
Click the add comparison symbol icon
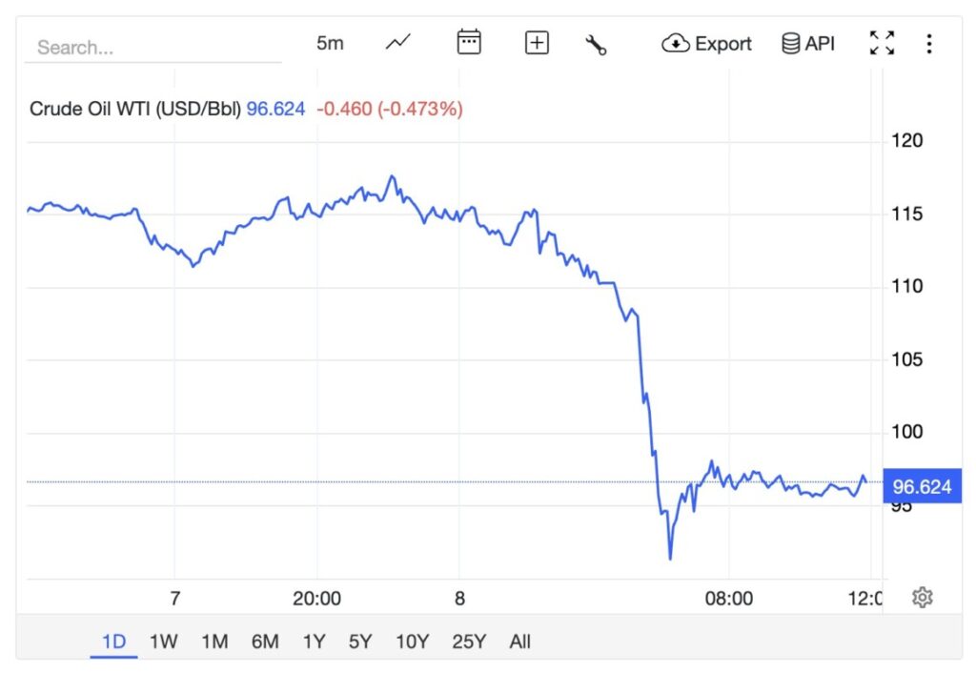(x=536, y=42)
